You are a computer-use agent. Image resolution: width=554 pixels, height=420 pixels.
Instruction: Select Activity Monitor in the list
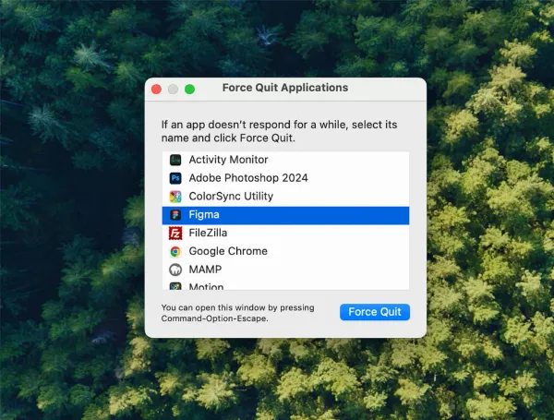(x=285, y=160)
